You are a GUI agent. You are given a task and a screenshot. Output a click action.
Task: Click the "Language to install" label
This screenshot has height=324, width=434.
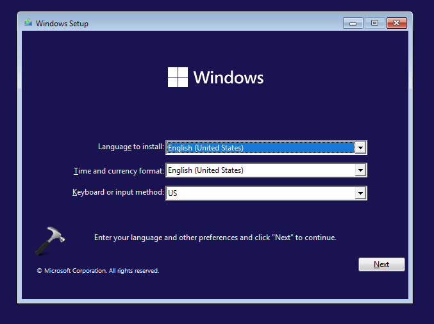click(x=131, y=147)
